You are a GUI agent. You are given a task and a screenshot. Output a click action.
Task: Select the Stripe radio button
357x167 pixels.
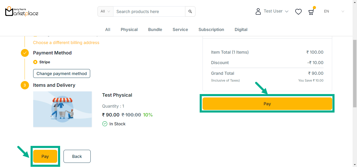coord(35,62)
